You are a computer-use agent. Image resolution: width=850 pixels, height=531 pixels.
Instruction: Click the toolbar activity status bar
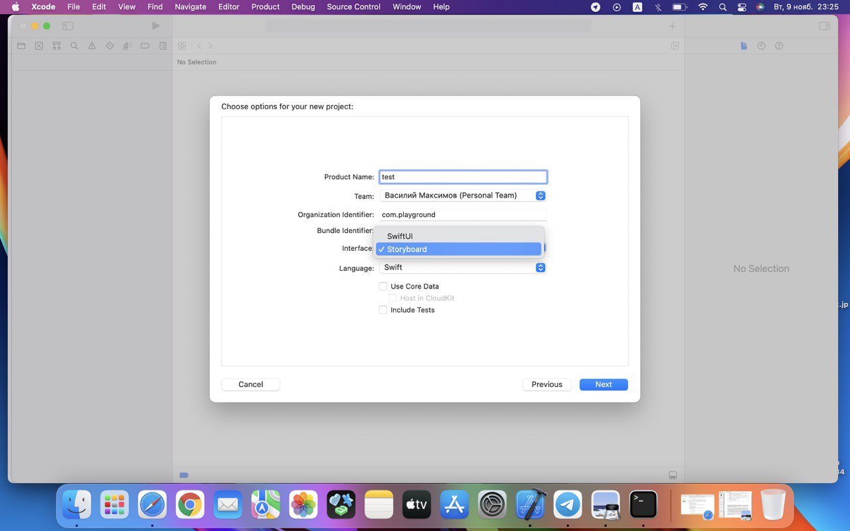[428, 26]
